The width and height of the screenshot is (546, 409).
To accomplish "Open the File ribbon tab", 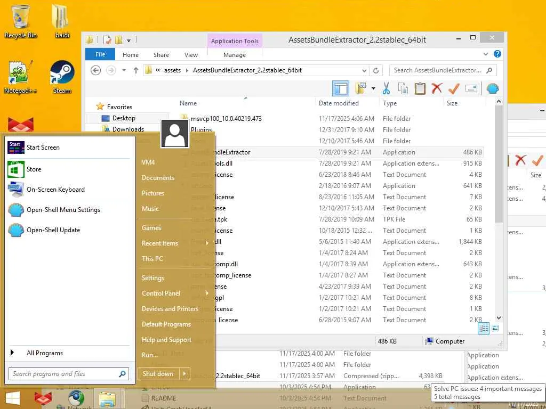I will tap(100, 55).
